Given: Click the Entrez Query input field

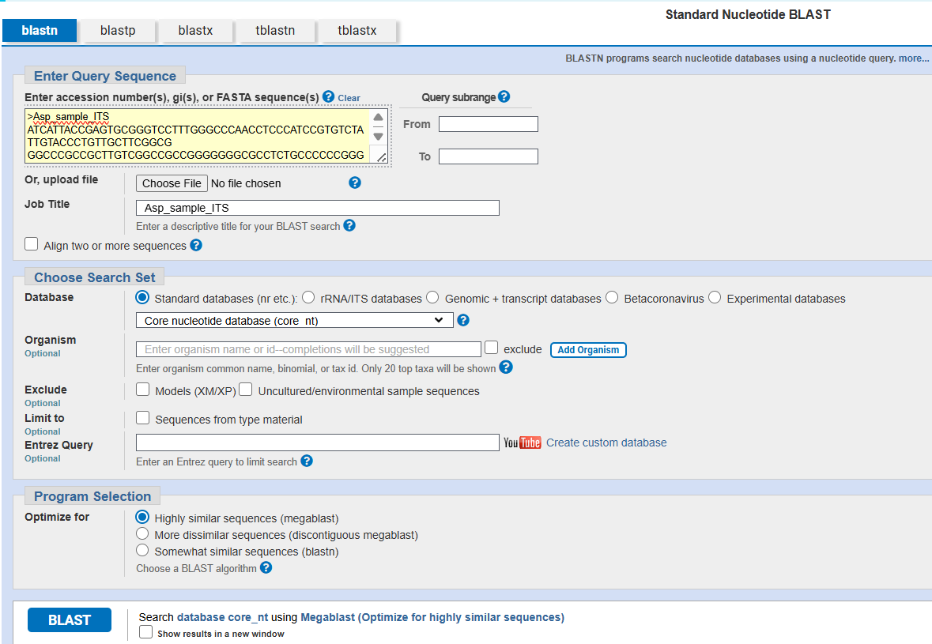Looking at the screenshot, I should pyautogui.click(x=318, y=442).
